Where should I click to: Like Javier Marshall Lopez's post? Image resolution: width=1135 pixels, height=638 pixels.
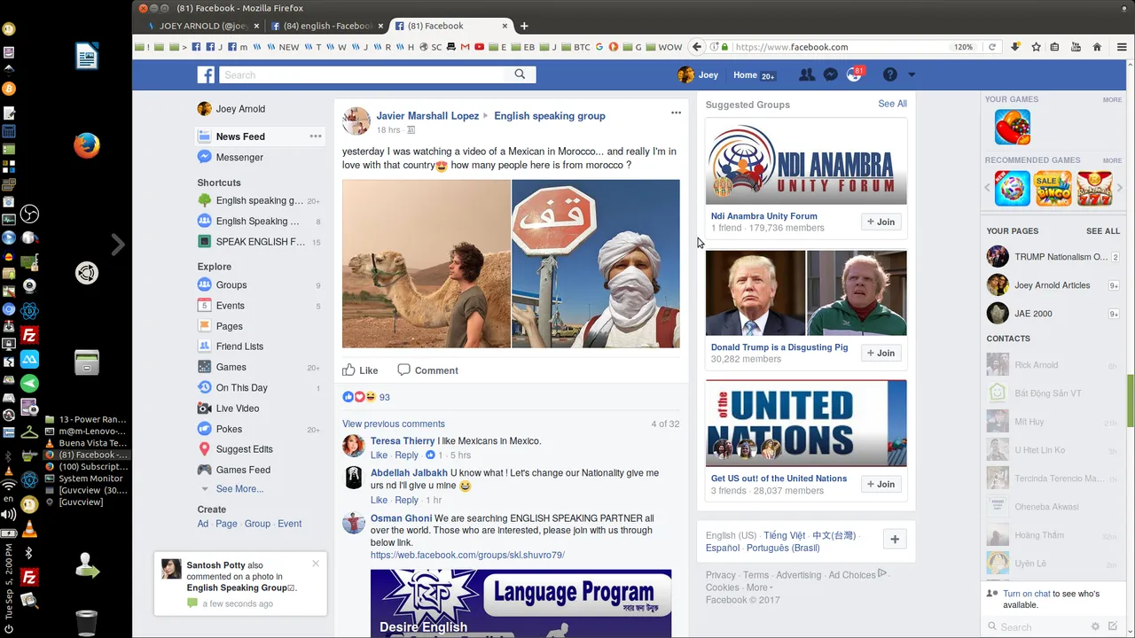[361, 370]
